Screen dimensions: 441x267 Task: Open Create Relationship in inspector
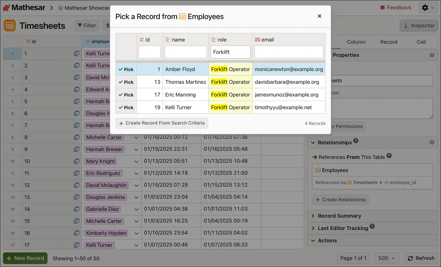pos(341,200)
